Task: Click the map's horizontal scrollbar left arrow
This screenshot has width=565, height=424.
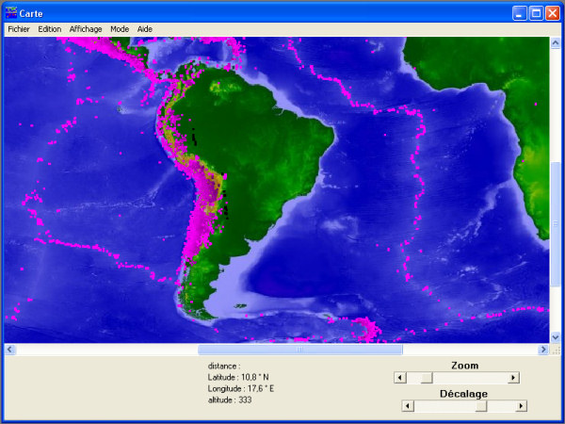Action: click(9, 350)
